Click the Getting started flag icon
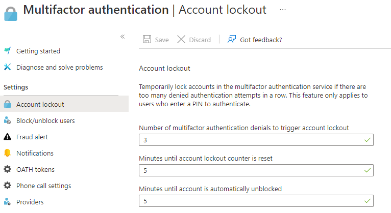391x213 pixels. (8, 51)
